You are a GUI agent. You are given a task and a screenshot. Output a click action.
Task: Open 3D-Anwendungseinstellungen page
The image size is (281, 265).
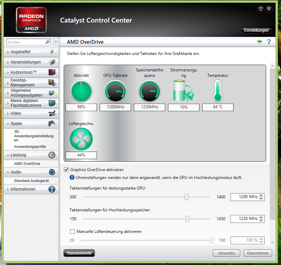pyautogui.click(x=34, y=136)
